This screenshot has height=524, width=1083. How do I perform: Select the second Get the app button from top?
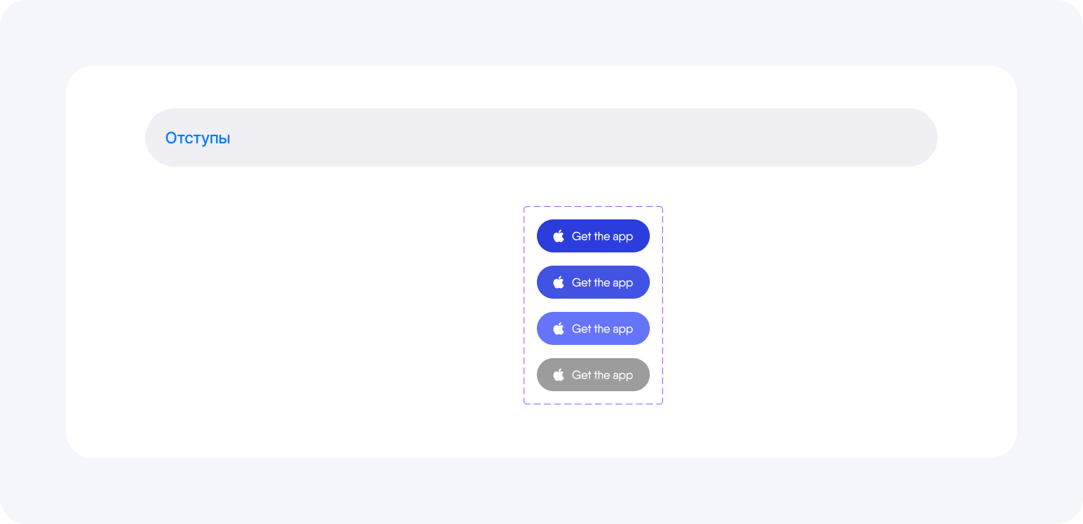click(593, 282)
